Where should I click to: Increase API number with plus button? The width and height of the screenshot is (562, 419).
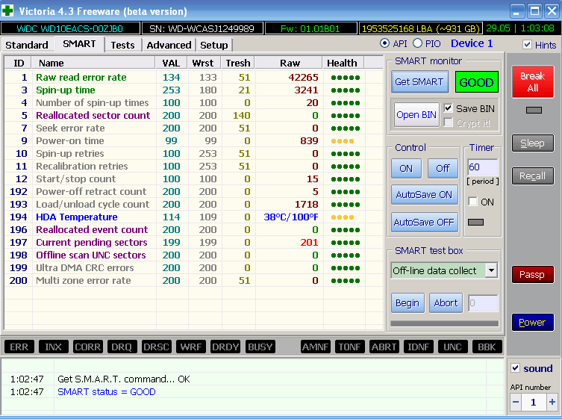[x=552, y=402]
